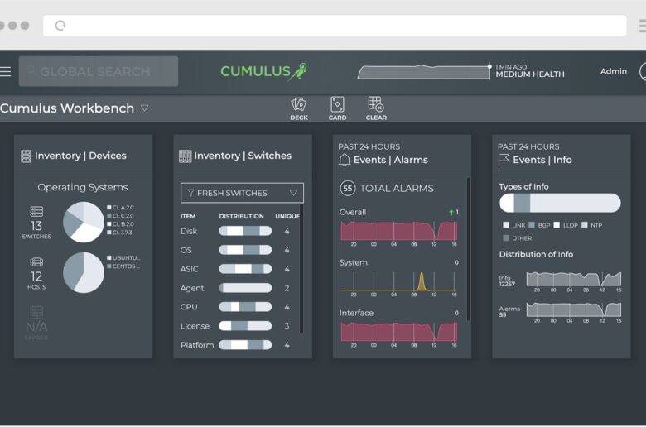Click the Inventory | Switches card title
Screen dimensions: 646x427
(x=243, y=156)
